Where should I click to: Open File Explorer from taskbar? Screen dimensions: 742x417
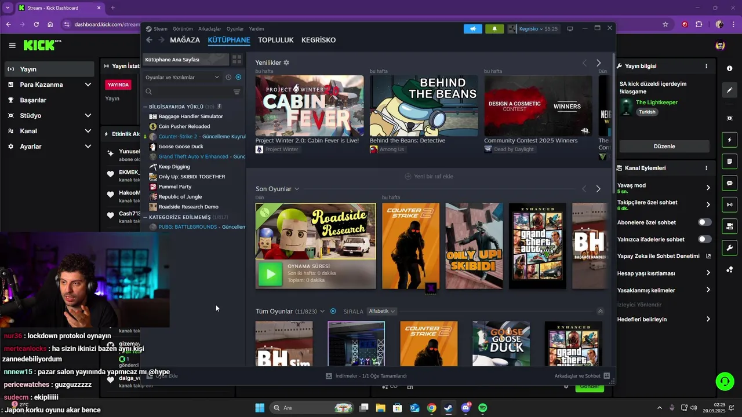click(381, 408)
